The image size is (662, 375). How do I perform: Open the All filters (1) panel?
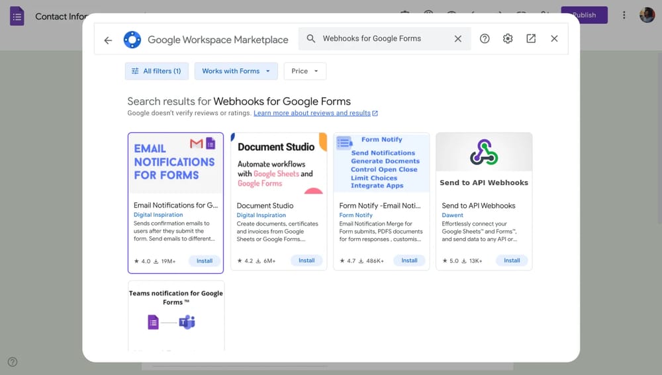(157, 71)
